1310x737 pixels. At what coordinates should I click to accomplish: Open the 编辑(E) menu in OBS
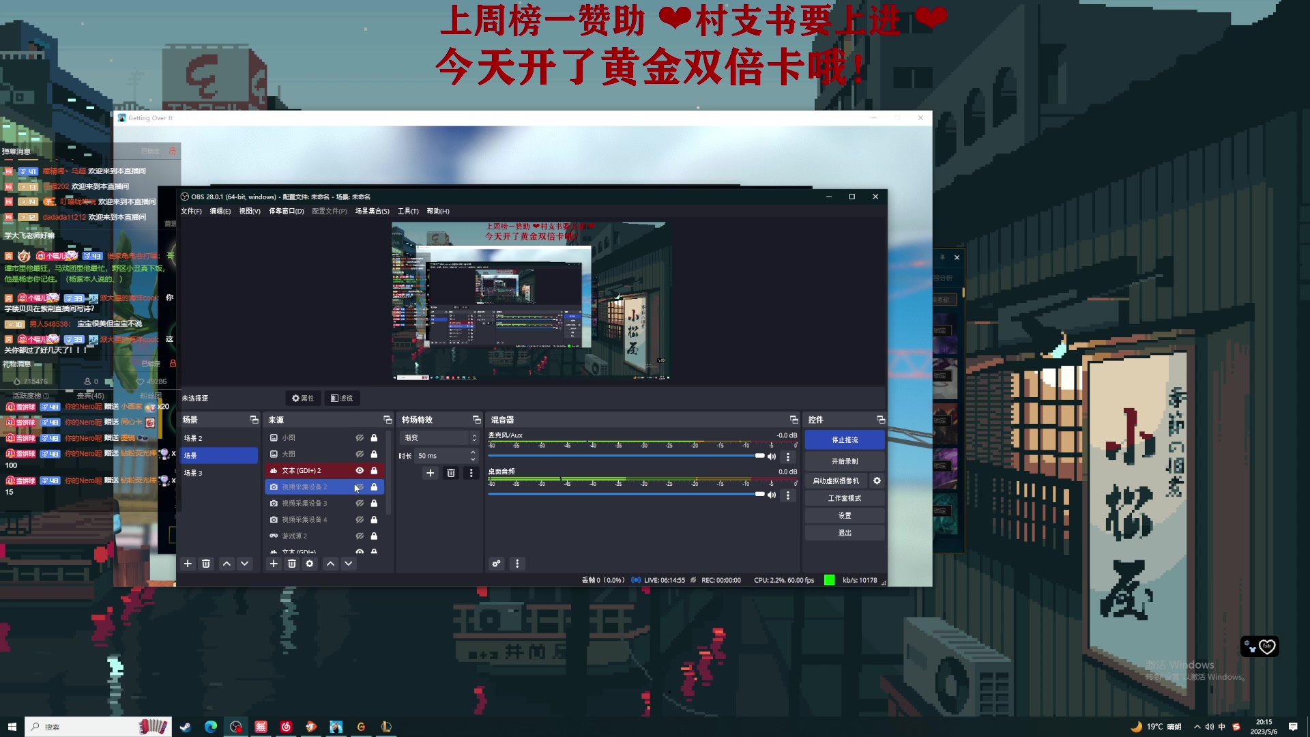tap(220, 212)
